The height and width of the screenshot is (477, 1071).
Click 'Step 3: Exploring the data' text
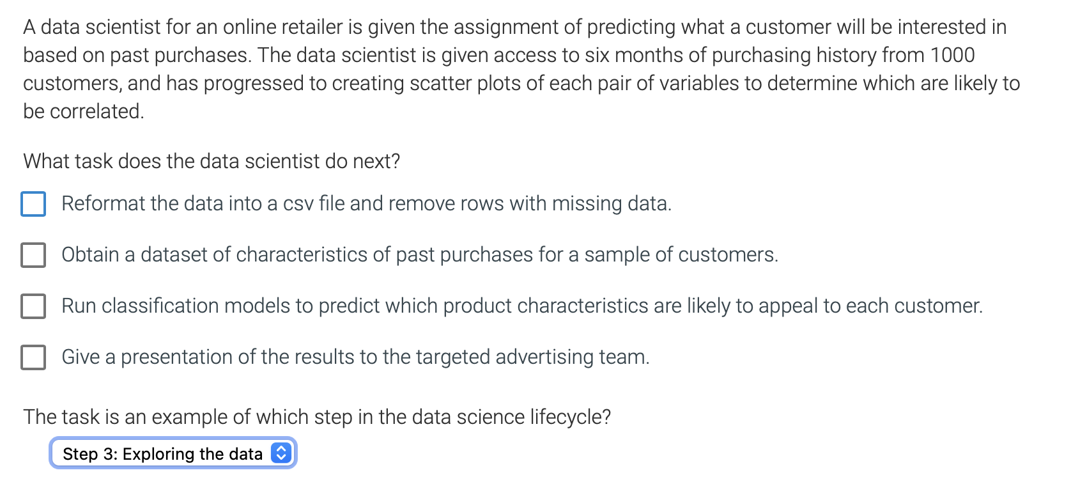(x=162, y=453)
